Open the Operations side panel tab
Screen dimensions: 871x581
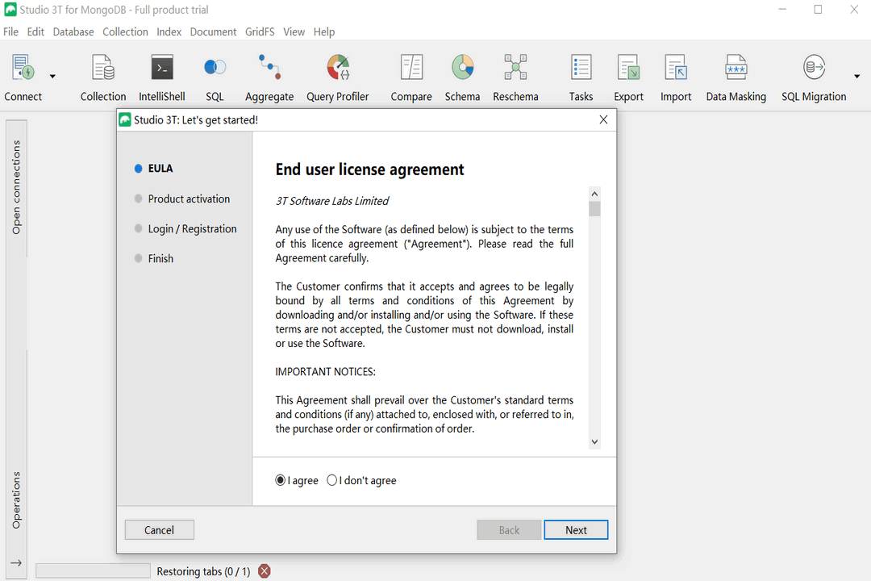point(16,500)
